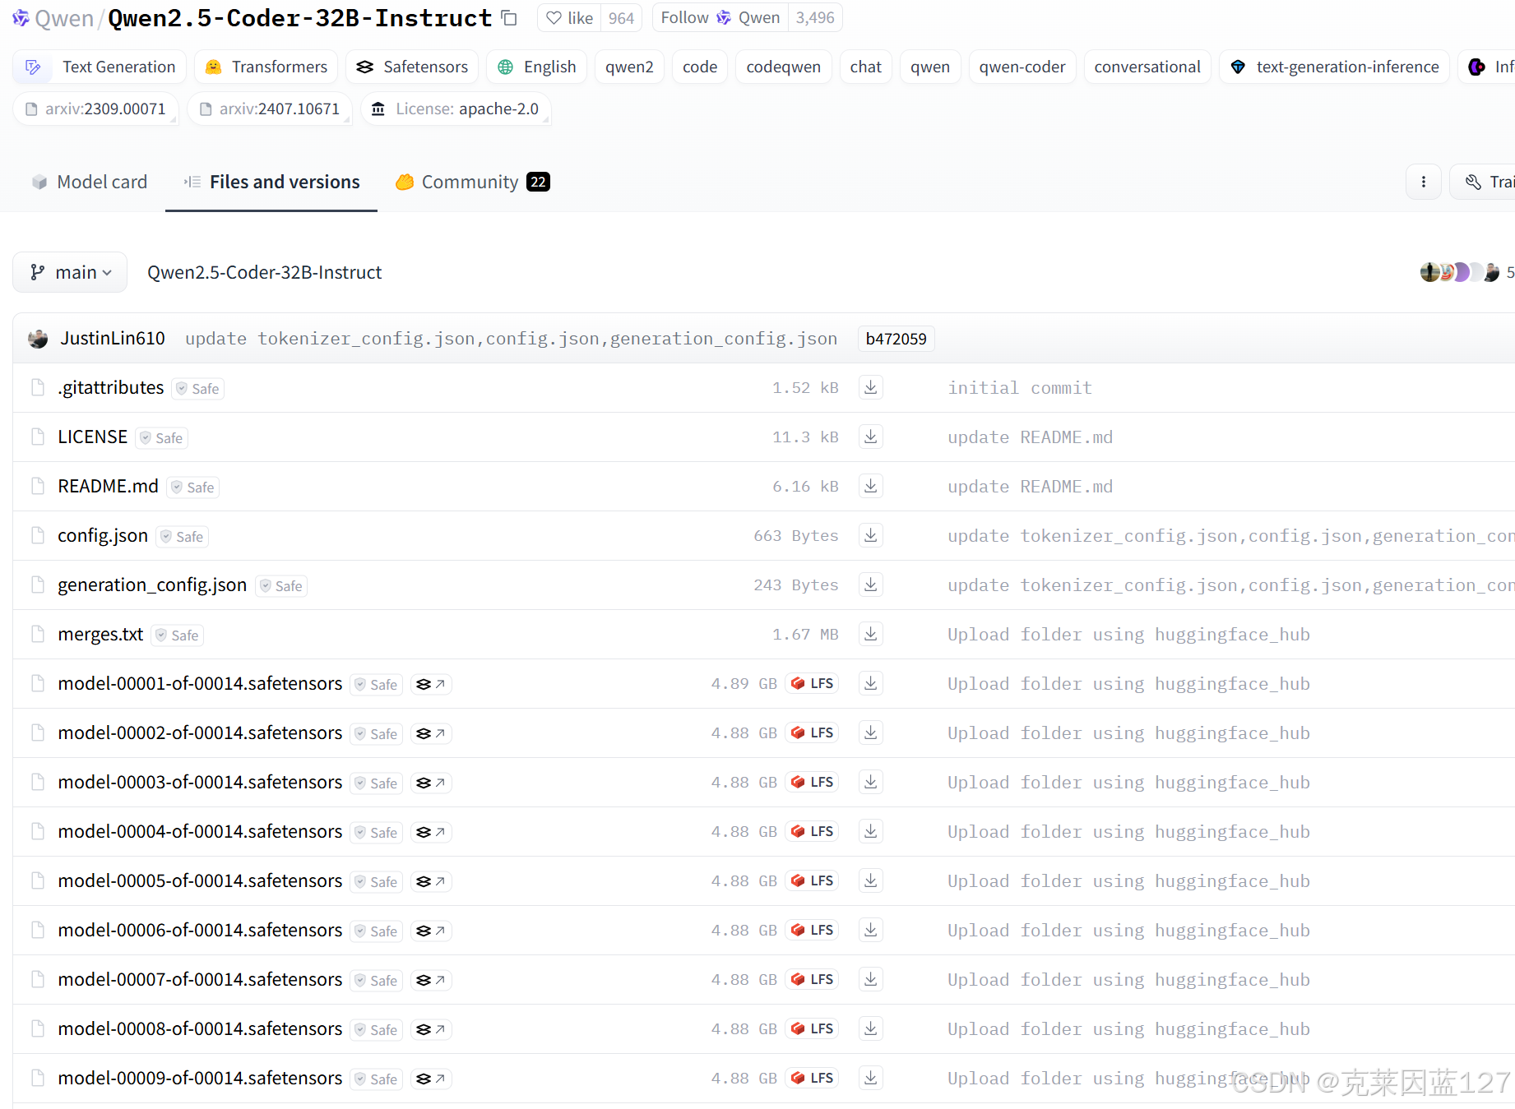This screenshot has height=1109, width=1515.
Task: Download model-00007-of-00014.safetensors
Action: [x=870, y=979]
